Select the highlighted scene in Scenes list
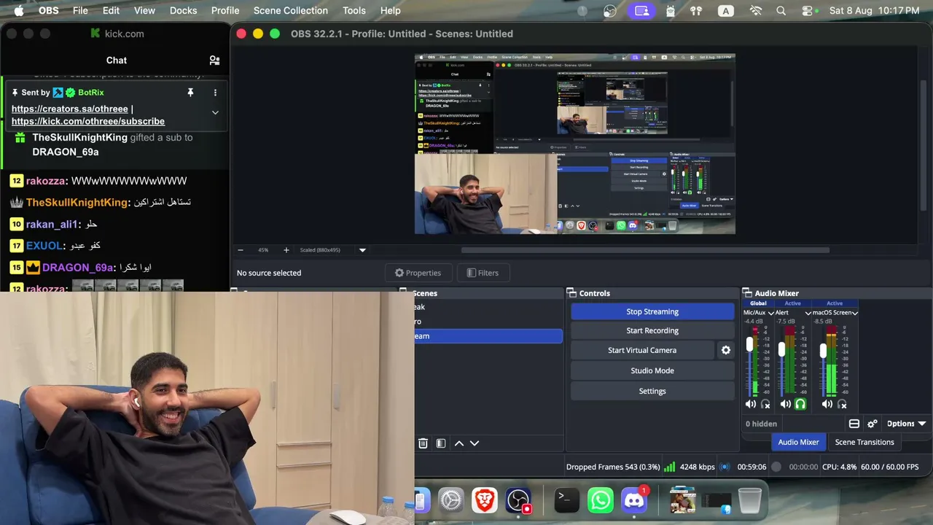 point(488,336)
